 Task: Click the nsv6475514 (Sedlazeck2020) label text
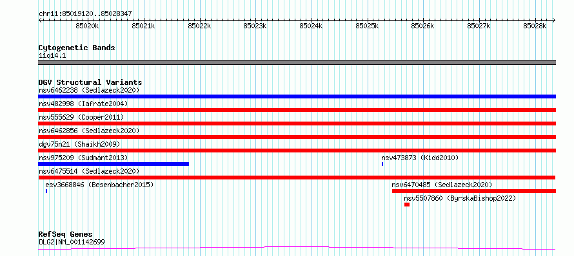pyautogui.click(x=89, y=171)
